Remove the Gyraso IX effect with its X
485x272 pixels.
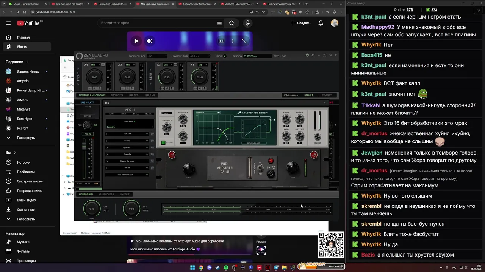[x=107, y=148]
